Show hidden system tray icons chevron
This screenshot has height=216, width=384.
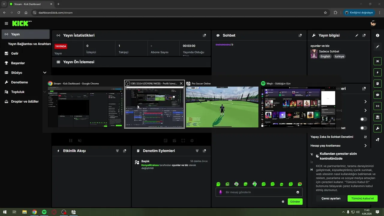point(343,212)
